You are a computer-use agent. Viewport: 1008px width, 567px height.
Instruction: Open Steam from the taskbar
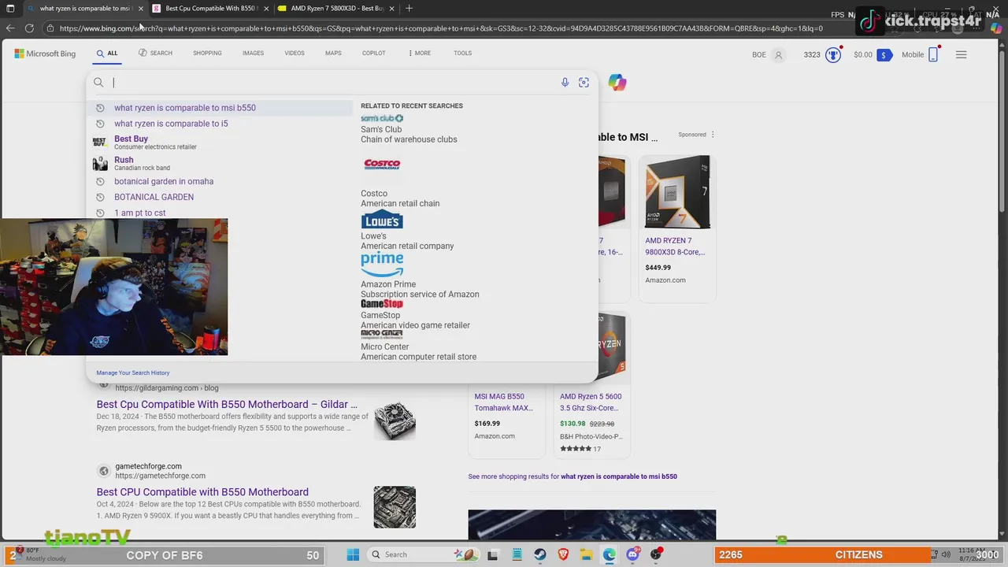click(x=540, y=554)
